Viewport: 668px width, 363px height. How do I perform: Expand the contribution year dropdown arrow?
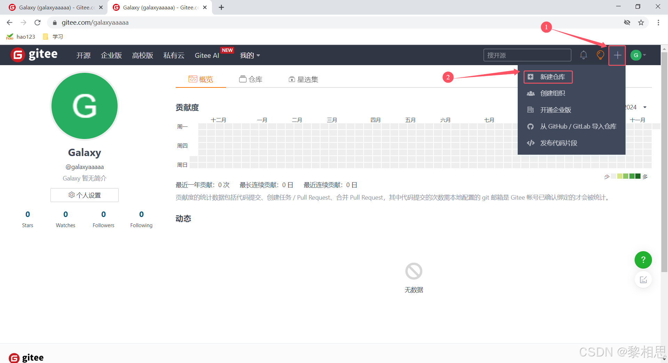click(645, 107)
